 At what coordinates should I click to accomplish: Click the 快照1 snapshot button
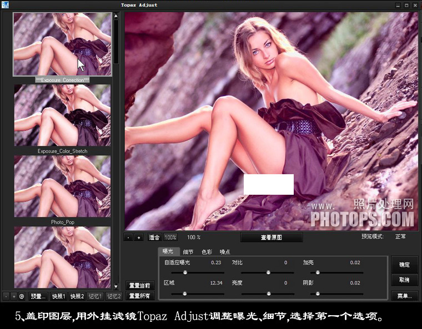coord(59,296)
